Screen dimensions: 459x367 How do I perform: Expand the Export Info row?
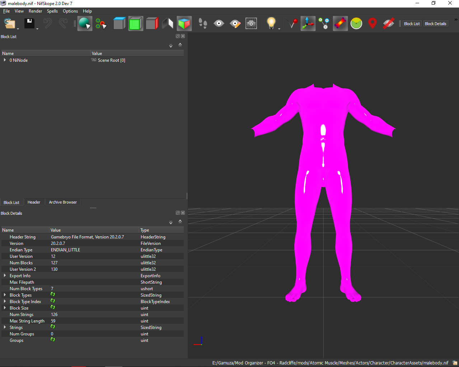(5, 275)
